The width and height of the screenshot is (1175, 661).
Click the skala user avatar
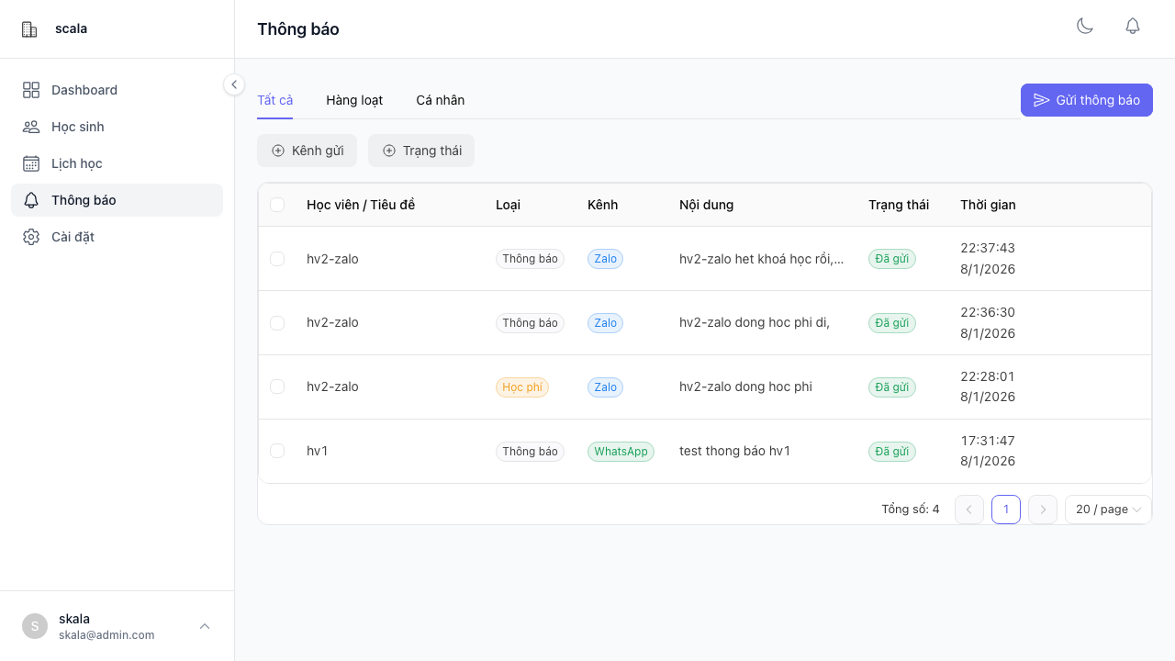tap(35, 626)
